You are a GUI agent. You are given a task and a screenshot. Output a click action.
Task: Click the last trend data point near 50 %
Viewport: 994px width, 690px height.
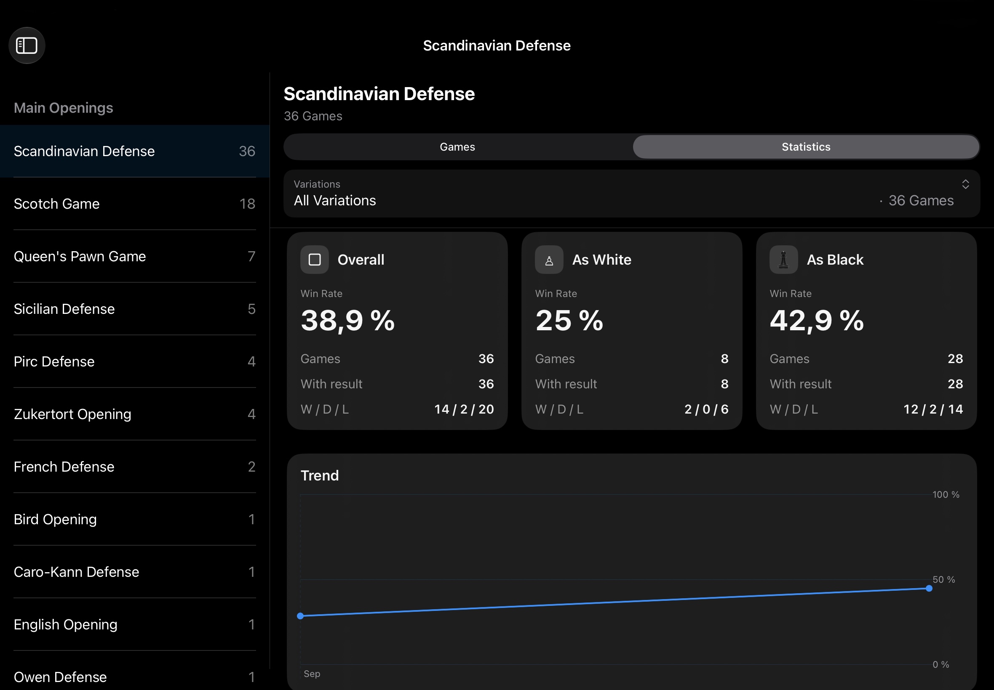[929, 589]
